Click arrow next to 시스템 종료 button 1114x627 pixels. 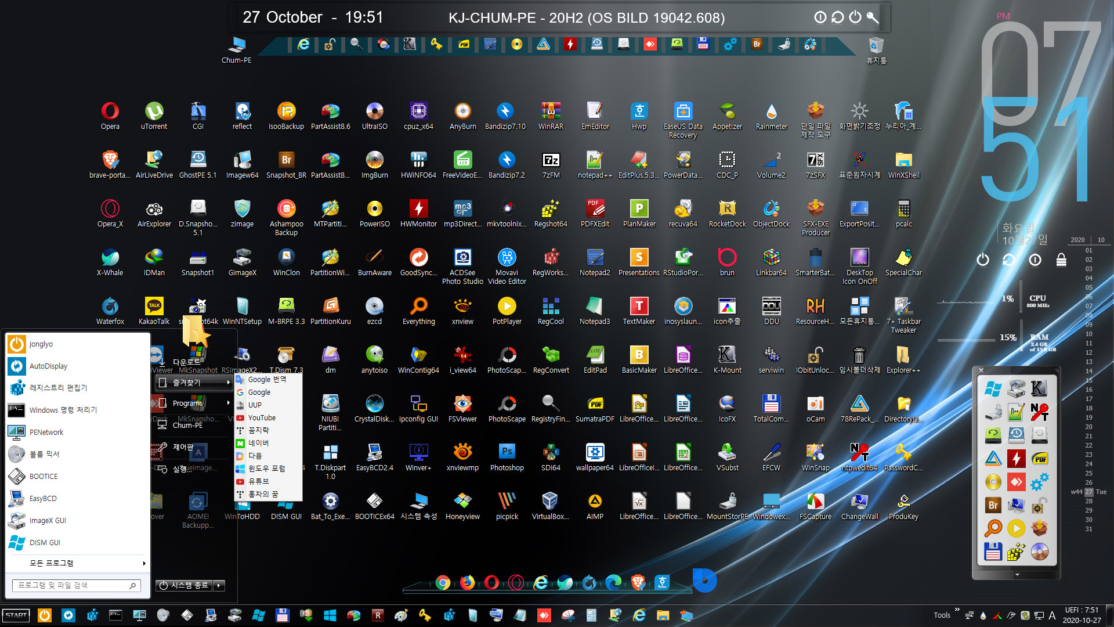click(x=219, y=585)
